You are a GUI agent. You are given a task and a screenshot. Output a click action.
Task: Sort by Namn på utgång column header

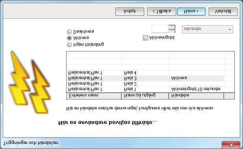click(145, 96)
